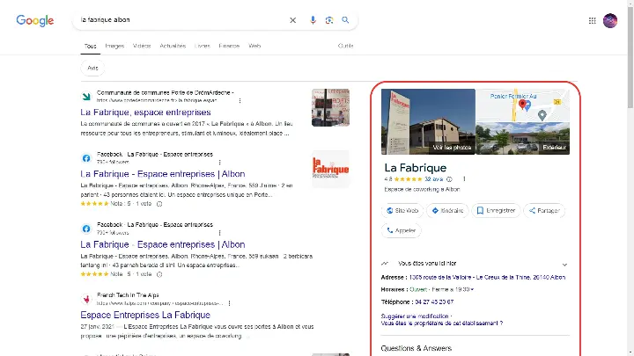Open the Google account profile picture
The height and width of the screenshot is (356, 634).
609,20
